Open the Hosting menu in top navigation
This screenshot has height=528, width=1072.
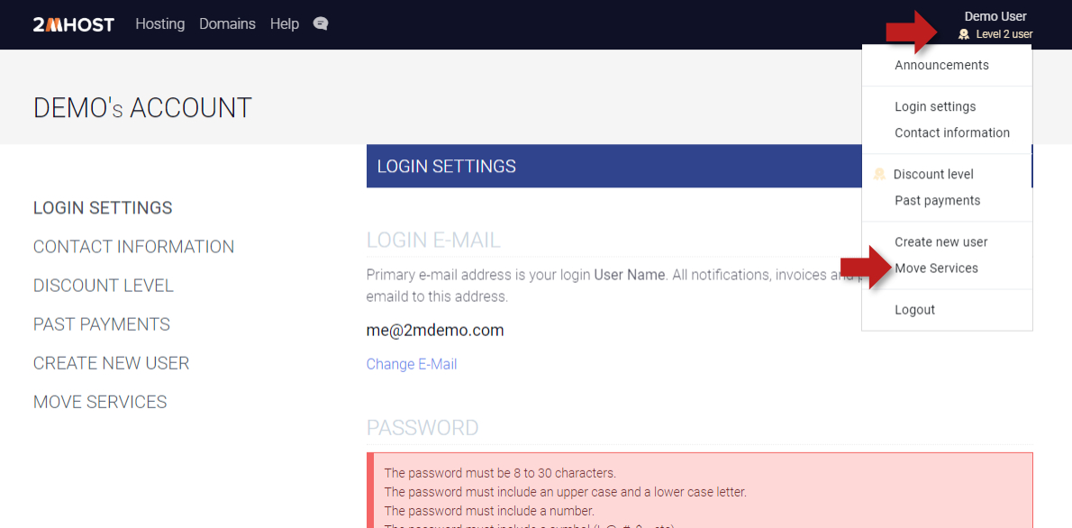(160, 24)
